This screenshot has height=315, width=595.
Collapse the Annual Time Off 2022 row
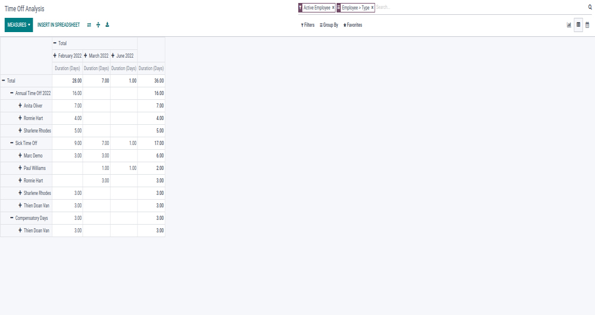pyautogui.click(x=30, y=93)
